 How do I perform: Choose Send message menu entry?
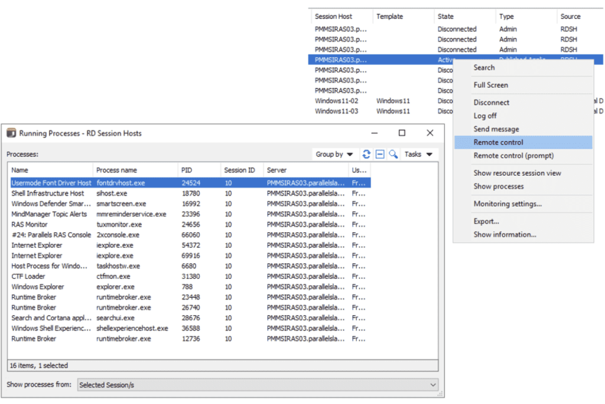496,129
